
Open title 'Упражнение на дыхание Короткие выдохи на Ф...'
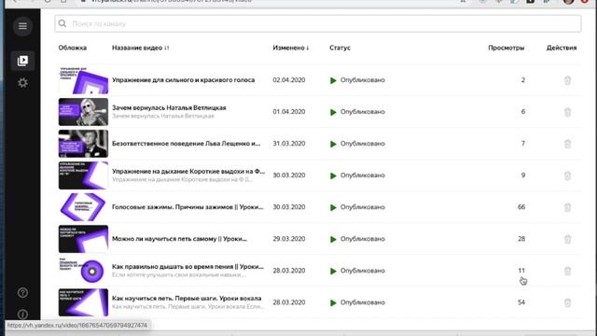pyautogui.click(x=188, y=172)
